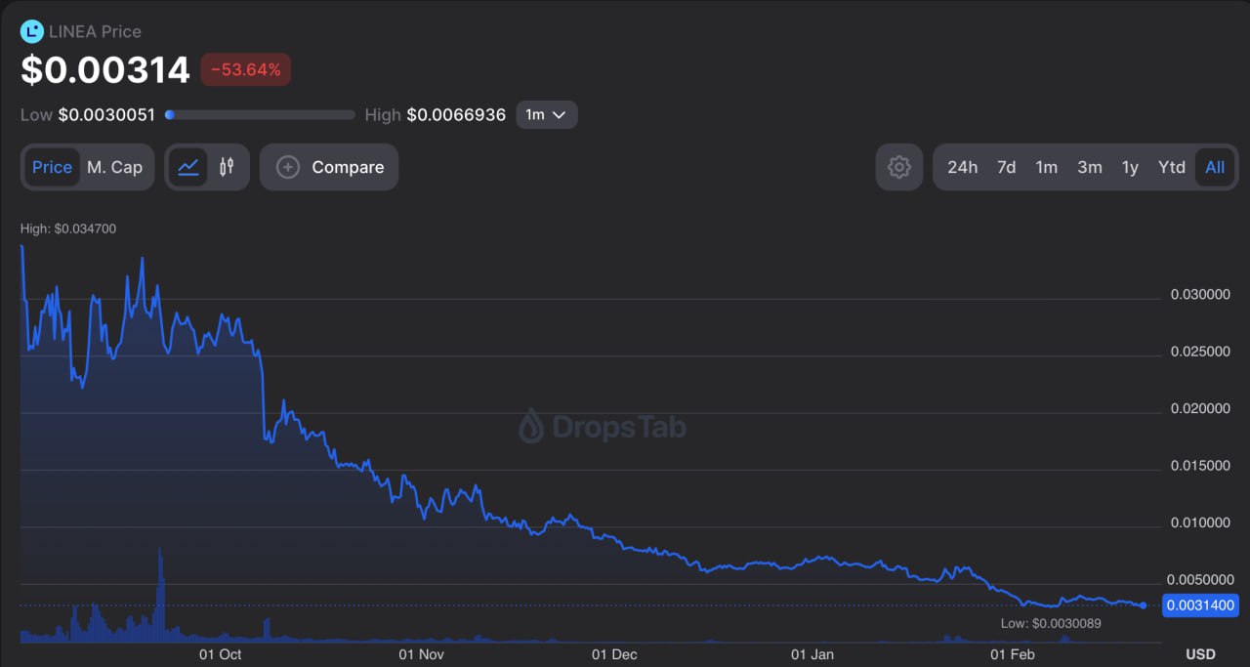1250x667 pixels.
Task: Click the 01 Dec date axis marker
Action: click(x=616, y=654)
